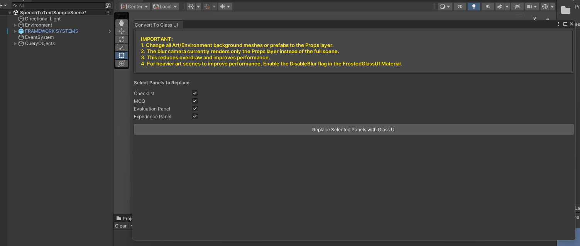Open SpeechToTextSampleScene options kebab menu

coord(108,13)
